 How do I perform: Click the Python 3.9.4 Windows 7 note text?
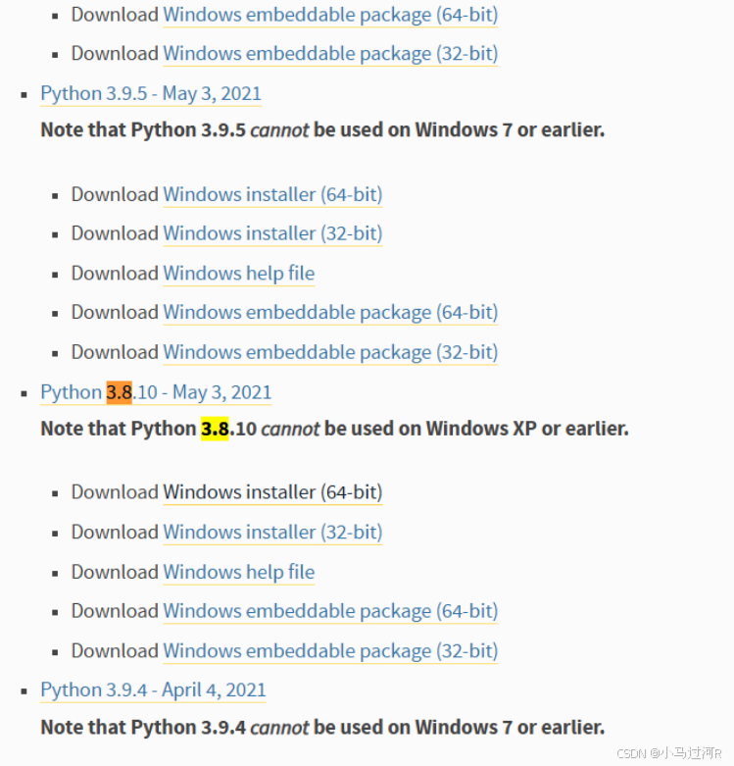[x=322, y=728]
